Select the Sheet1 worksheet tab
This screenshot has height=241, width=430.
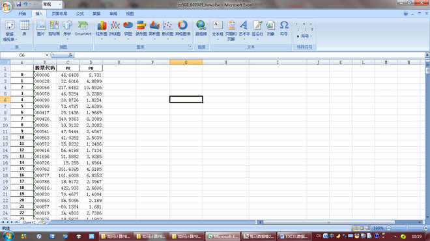[29, 222]
